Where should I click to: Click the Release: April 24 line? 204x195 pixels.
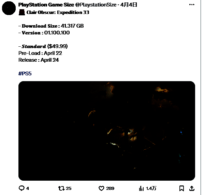pyautogui.click(x=39, y=60)
